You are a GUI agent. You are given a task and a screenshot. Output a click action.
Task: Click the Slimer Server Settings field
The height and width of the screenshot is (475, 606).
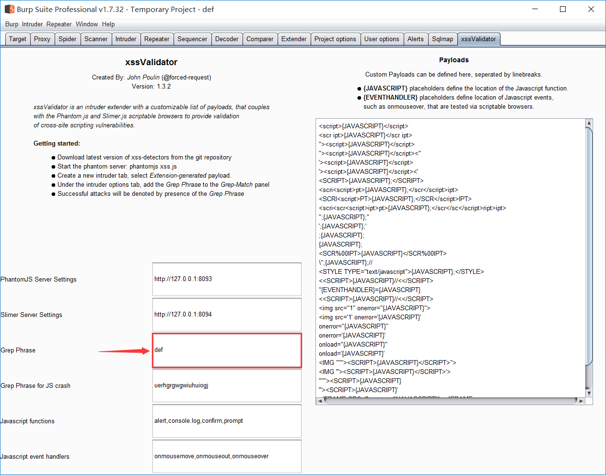[x=227, y=315]
